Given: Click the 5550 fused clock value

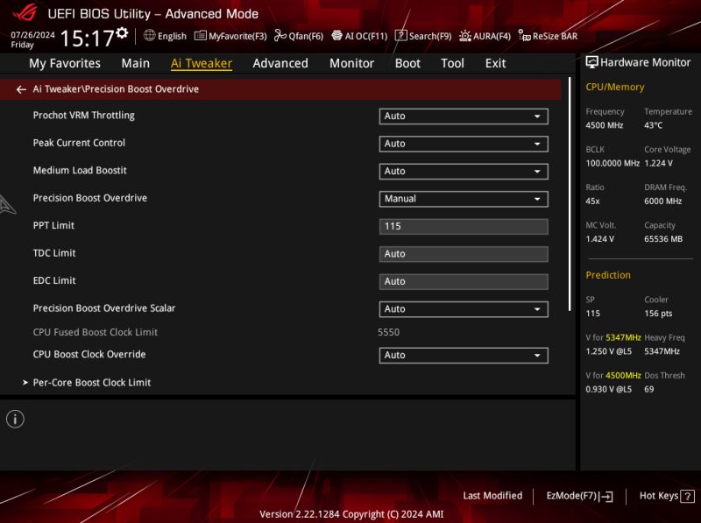Looking at the screenshot, I should tap(388, 333).
